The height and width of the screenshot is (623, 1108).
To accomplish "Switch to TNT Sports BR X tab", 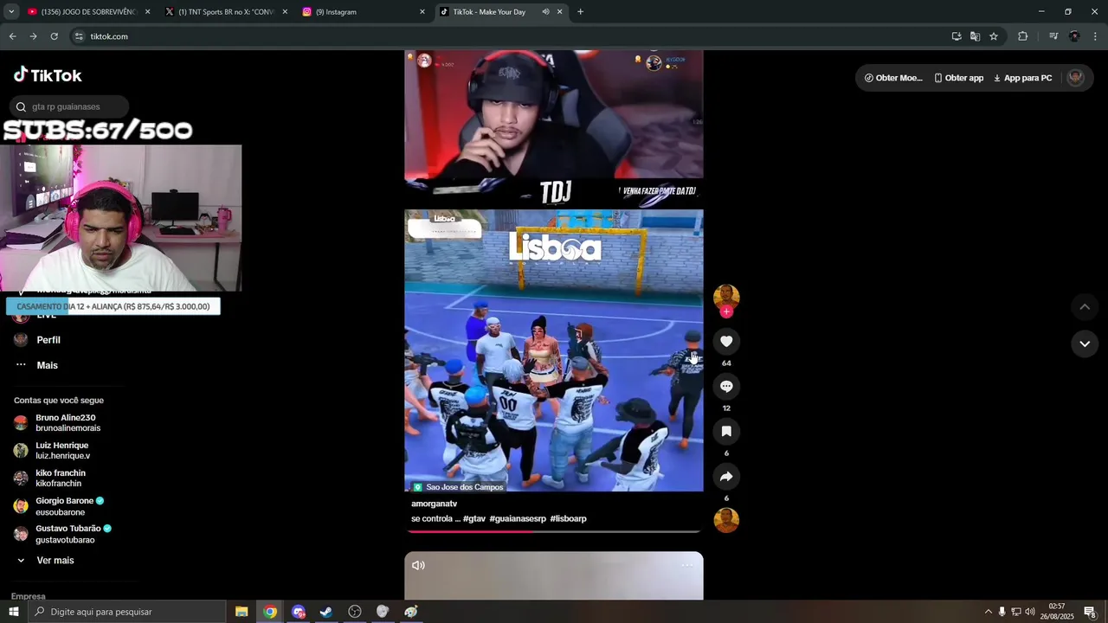I will (x=225, y=12).
